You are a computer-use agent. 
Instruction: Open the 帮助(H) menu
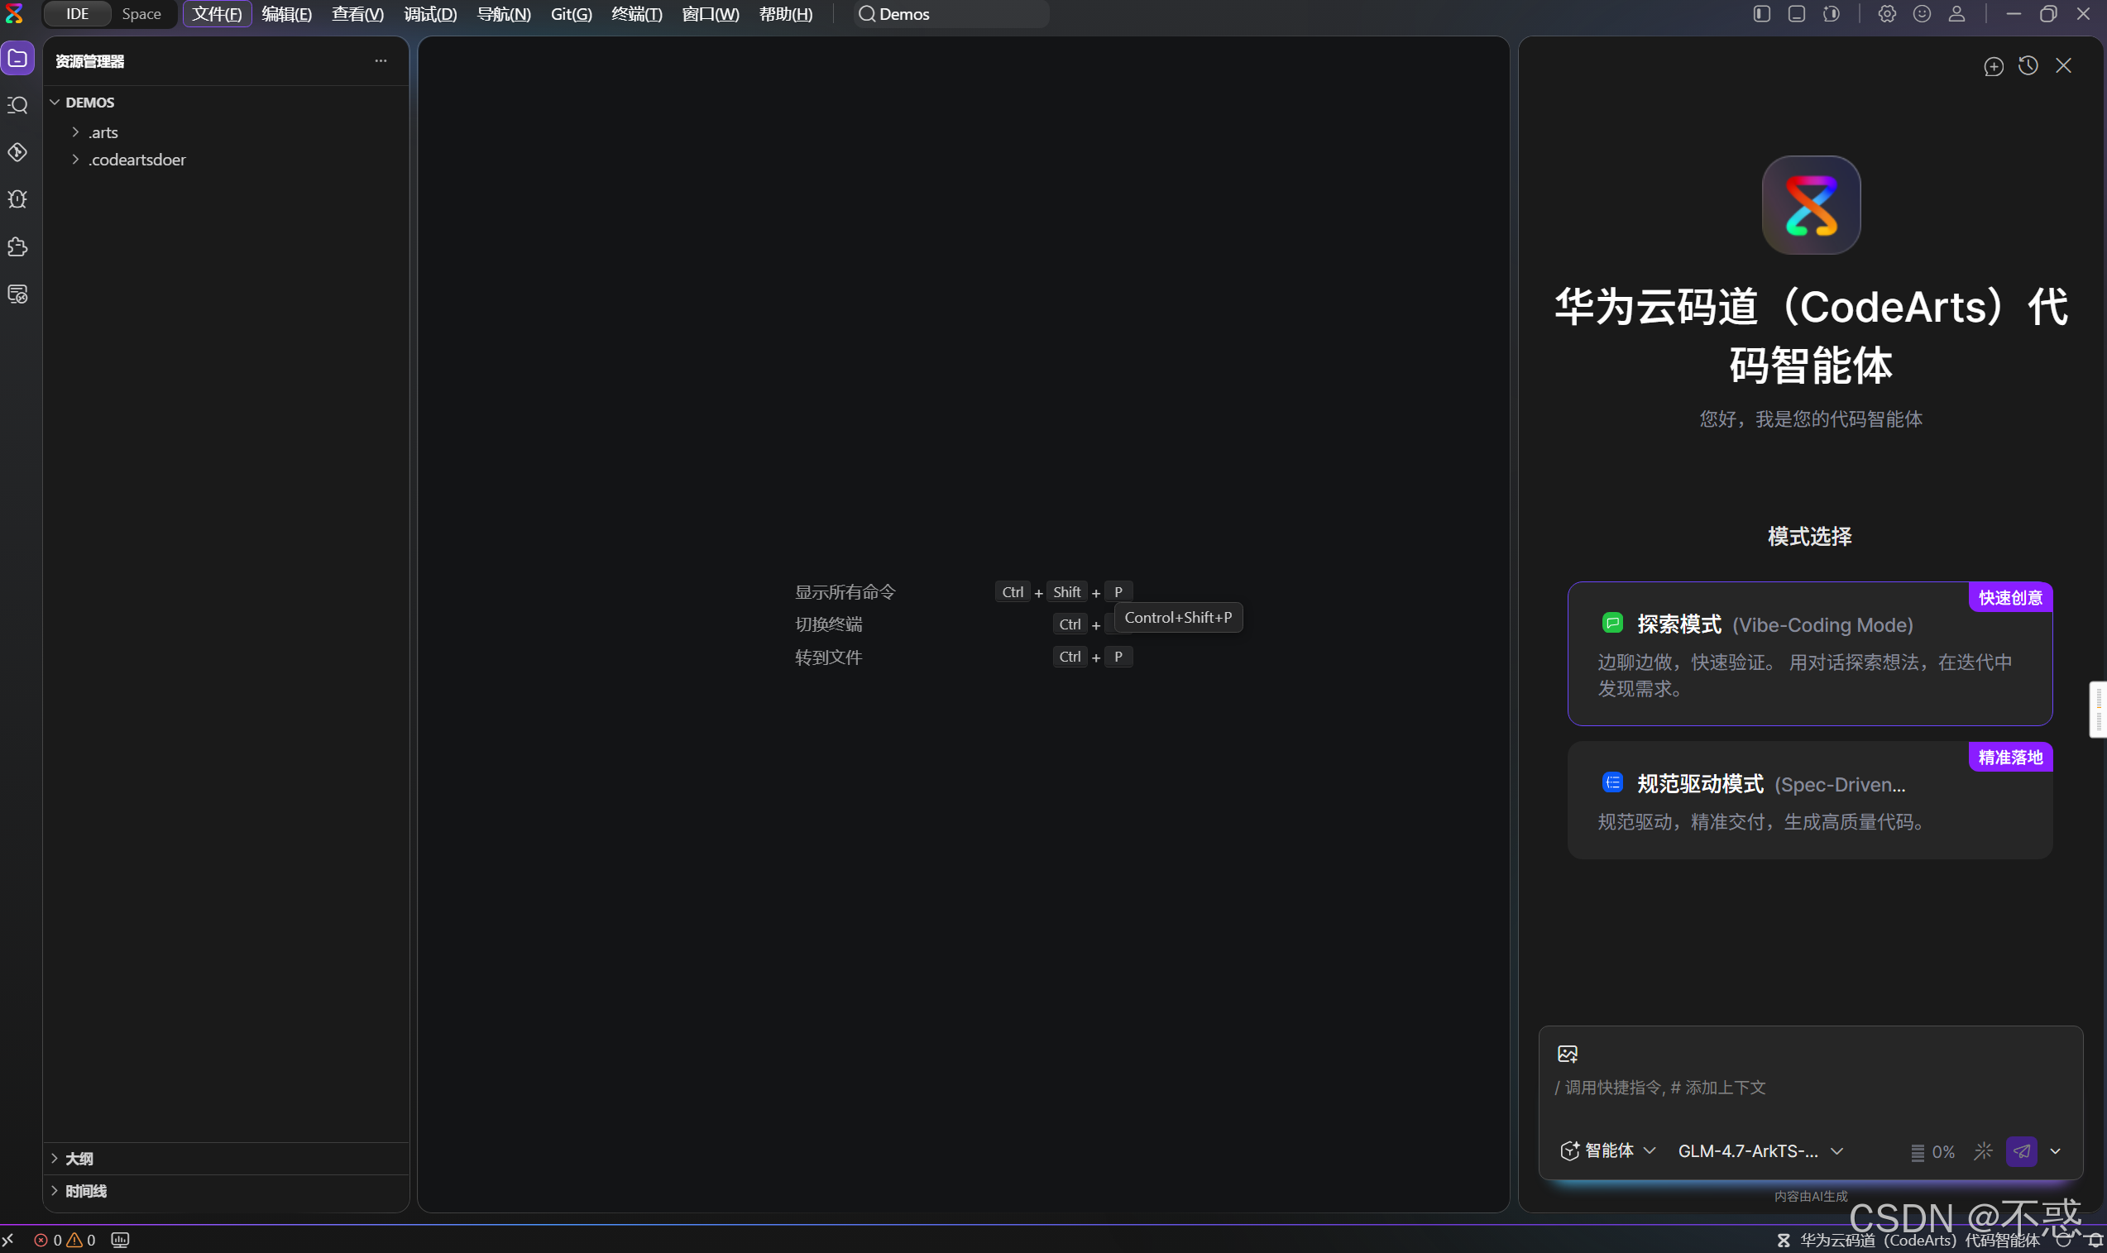pyautogui.click(x=785, y=13)
